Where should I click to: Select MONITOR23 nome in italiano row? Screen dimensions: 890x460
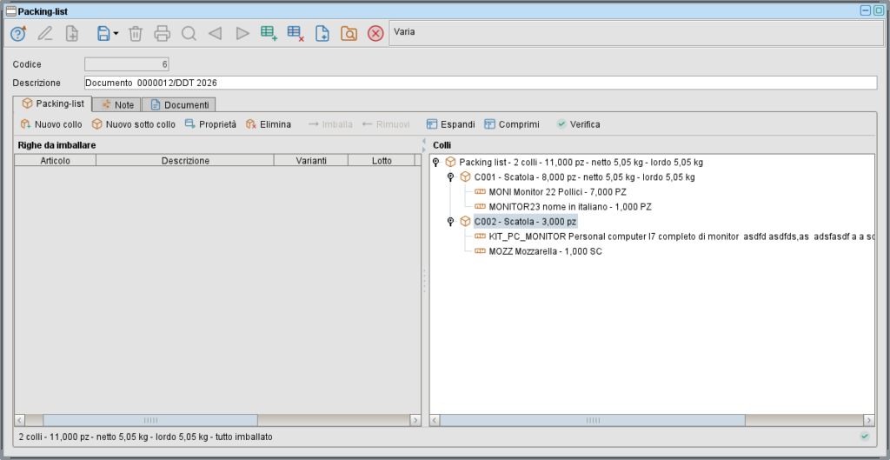[570, 207]
